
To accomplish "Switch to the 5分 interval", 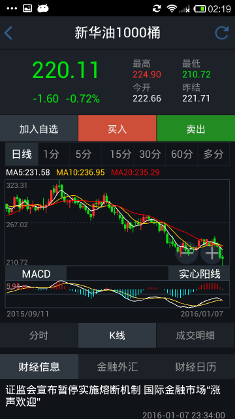I will pos(86,155).
